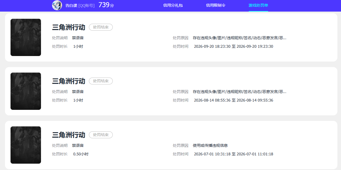Click the 739 credit score value
The height and width of the screenshot is (170, 341).
[x=104, y=5]
